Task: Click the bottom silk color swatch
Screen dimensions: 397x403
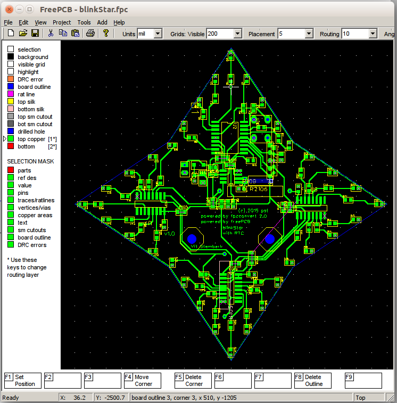Action: 11,109
